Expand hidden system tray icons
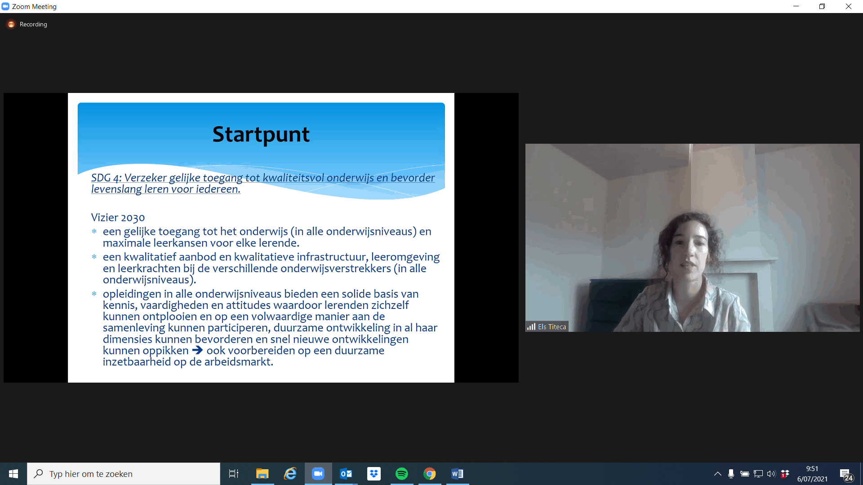863x485 pixels. [717, 474]
